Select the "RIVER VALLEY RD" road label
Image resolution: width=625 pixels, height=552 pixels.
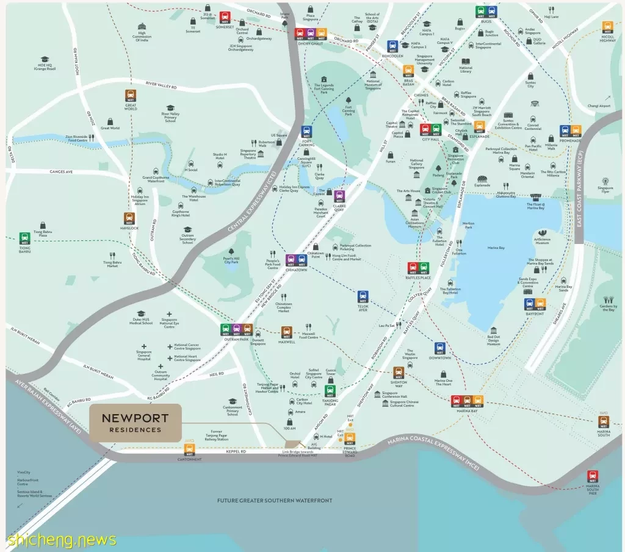coord(161,85)
